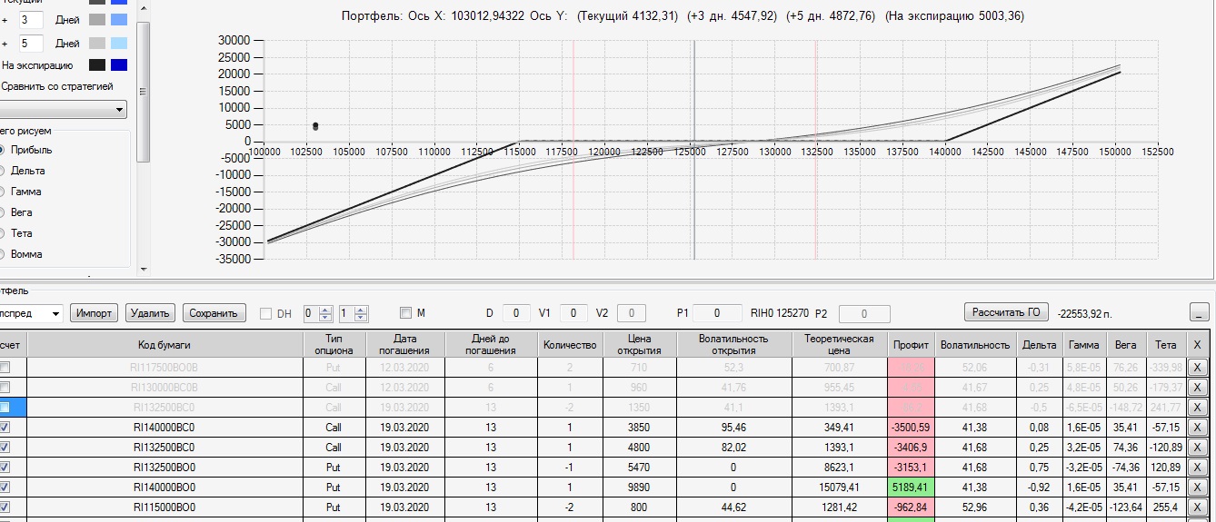Pick the blue swatch for 3 Дней
Viewport: 1216px width, 522px height.
[x=119, y=20]
